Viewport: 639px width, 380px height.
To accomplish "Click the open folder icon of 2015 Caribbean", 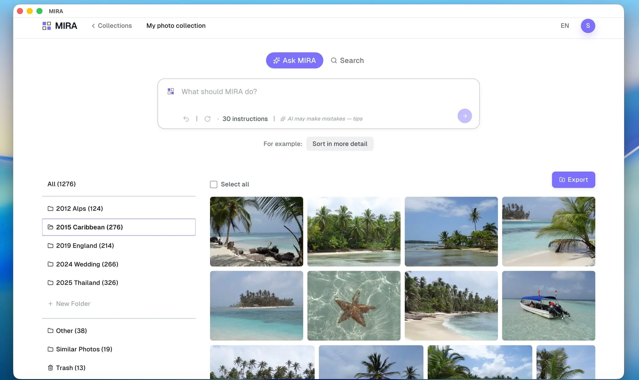I will [x=50, y=227].
